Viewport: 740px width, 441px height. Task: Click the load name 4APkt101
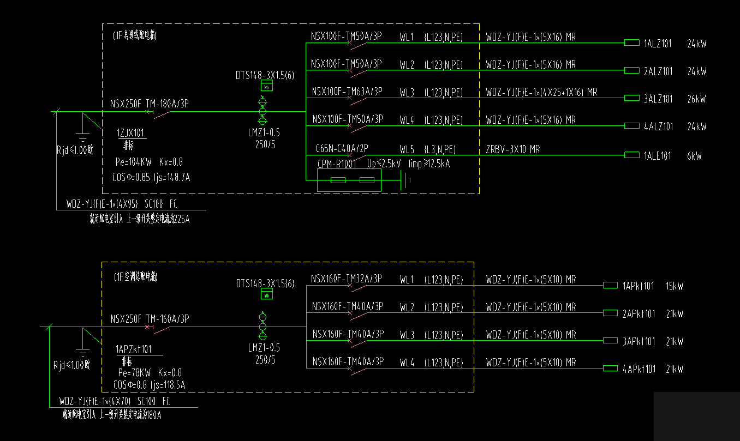click(638, 369)
